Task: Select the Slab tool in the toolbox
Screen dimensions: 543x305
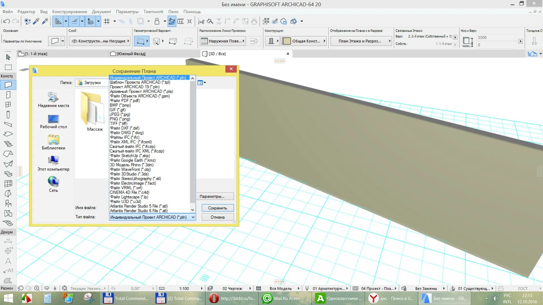Action: click(x=8, y=134)
